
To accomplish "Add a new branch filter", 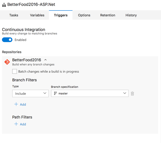I will 20,104.
